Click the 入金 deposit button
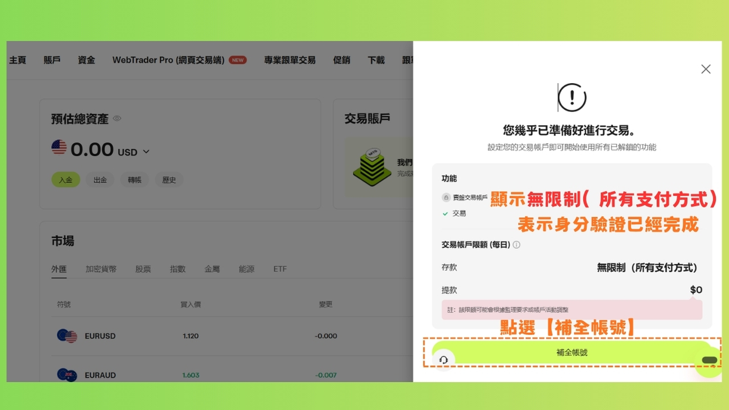The height and width of the screenshot is (410, 729). [x=66, y=180]
